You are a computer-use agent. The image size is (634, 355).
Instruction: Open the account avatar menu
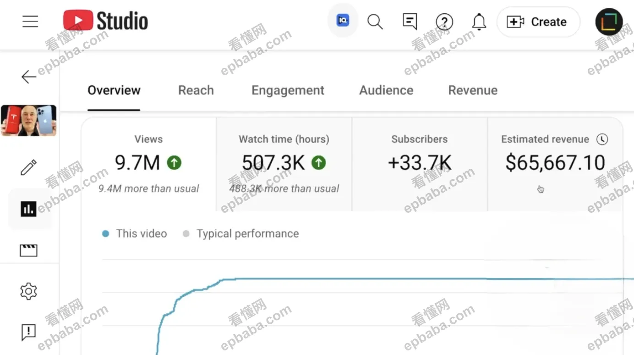[609, 22]
